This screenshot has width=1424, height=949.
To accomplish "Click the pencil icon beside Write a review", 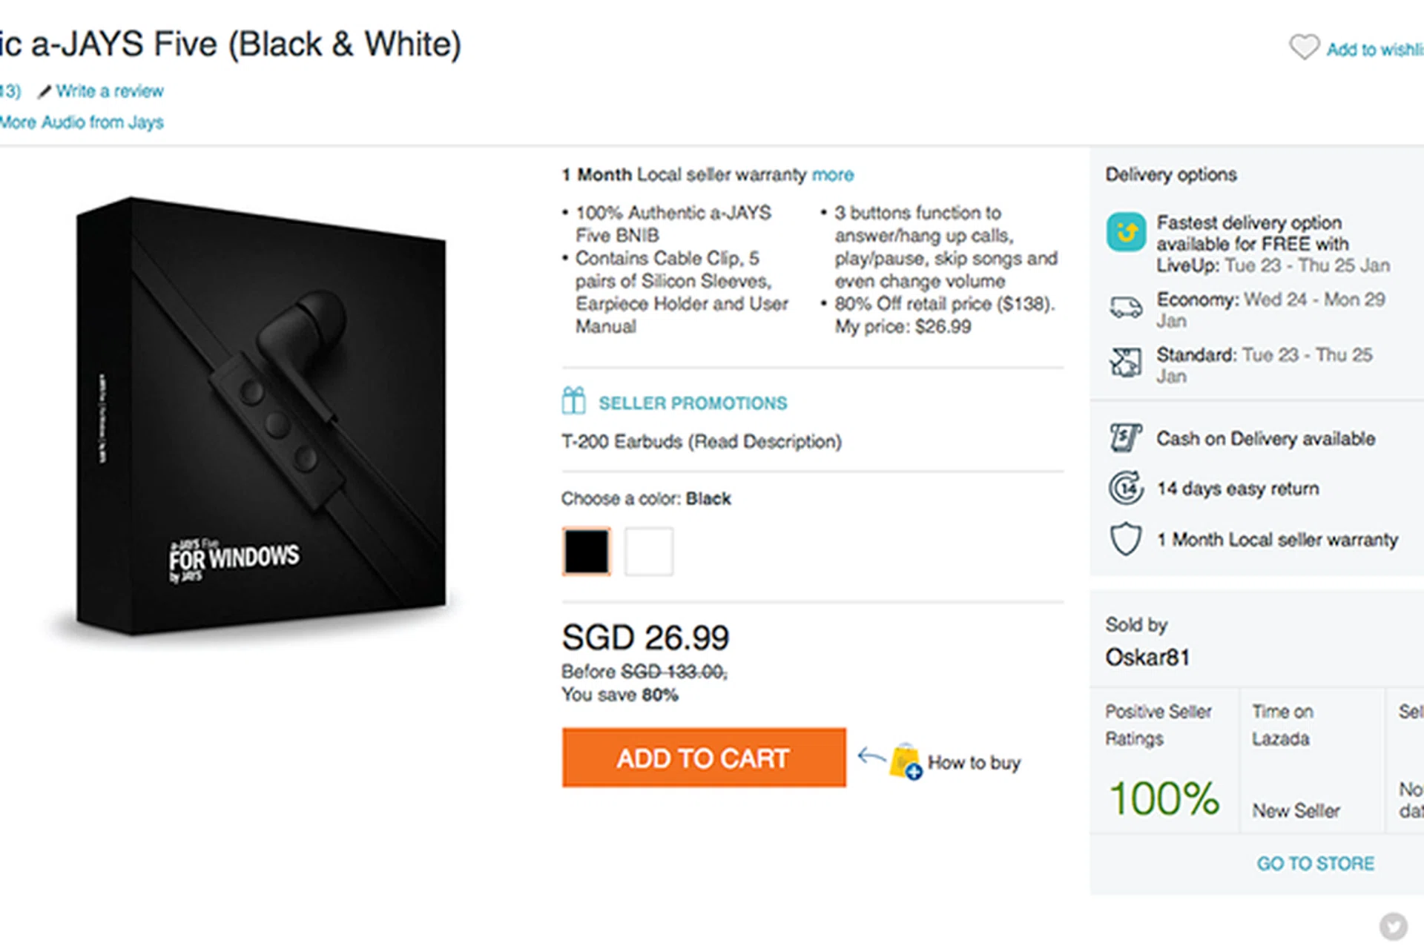I will 44,91.
